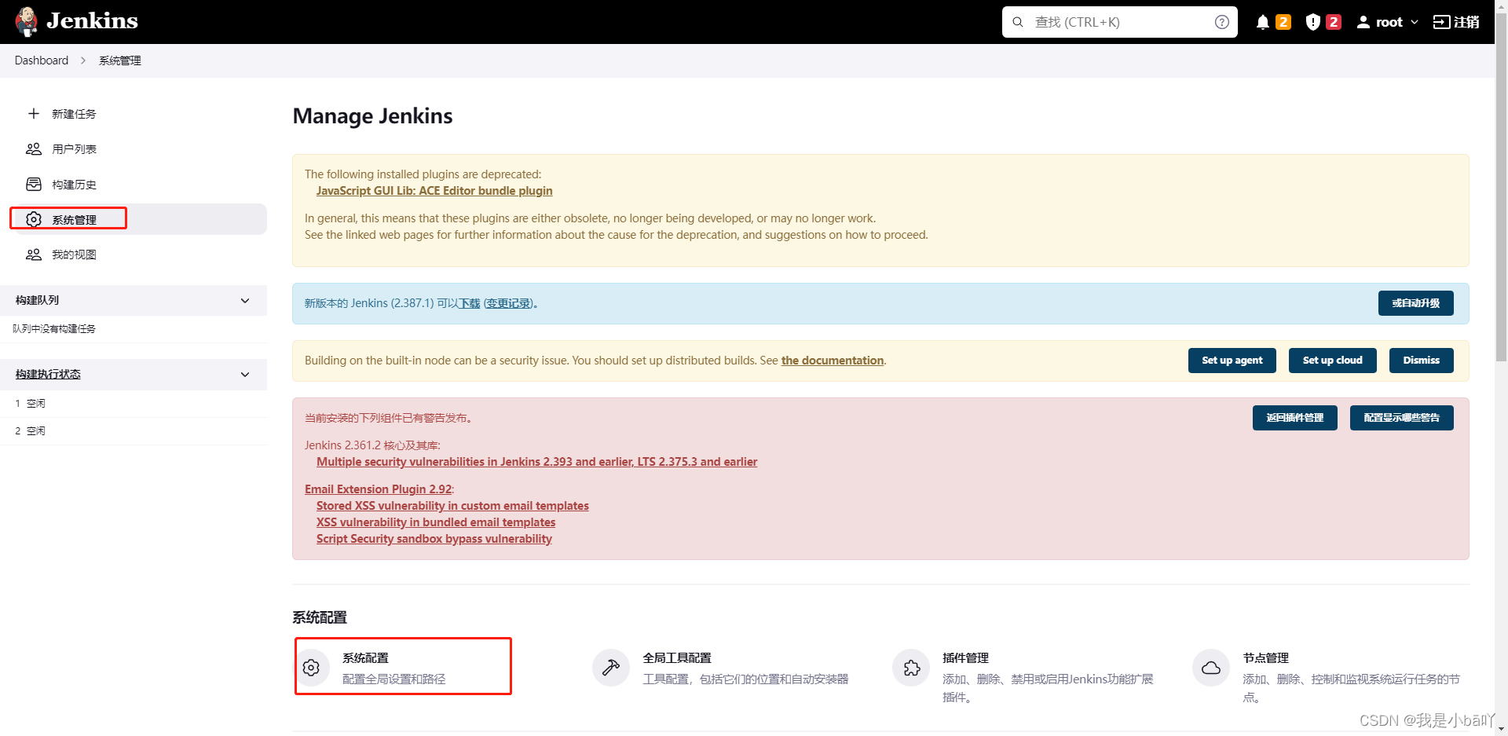Open 我的视图 in the sidebar
Viewport: 1508px width, 736px height.
coord(74,254)
